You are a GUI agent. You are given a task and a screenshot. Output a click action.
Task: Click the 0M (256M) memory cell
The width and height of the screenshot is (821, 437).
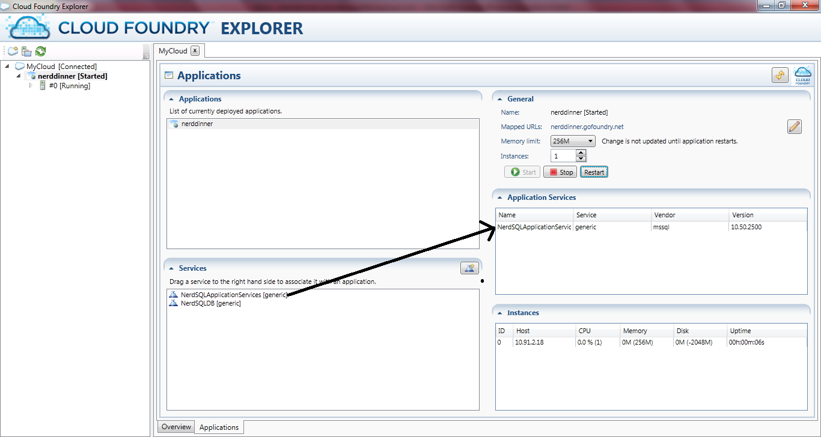coord(638,343)
